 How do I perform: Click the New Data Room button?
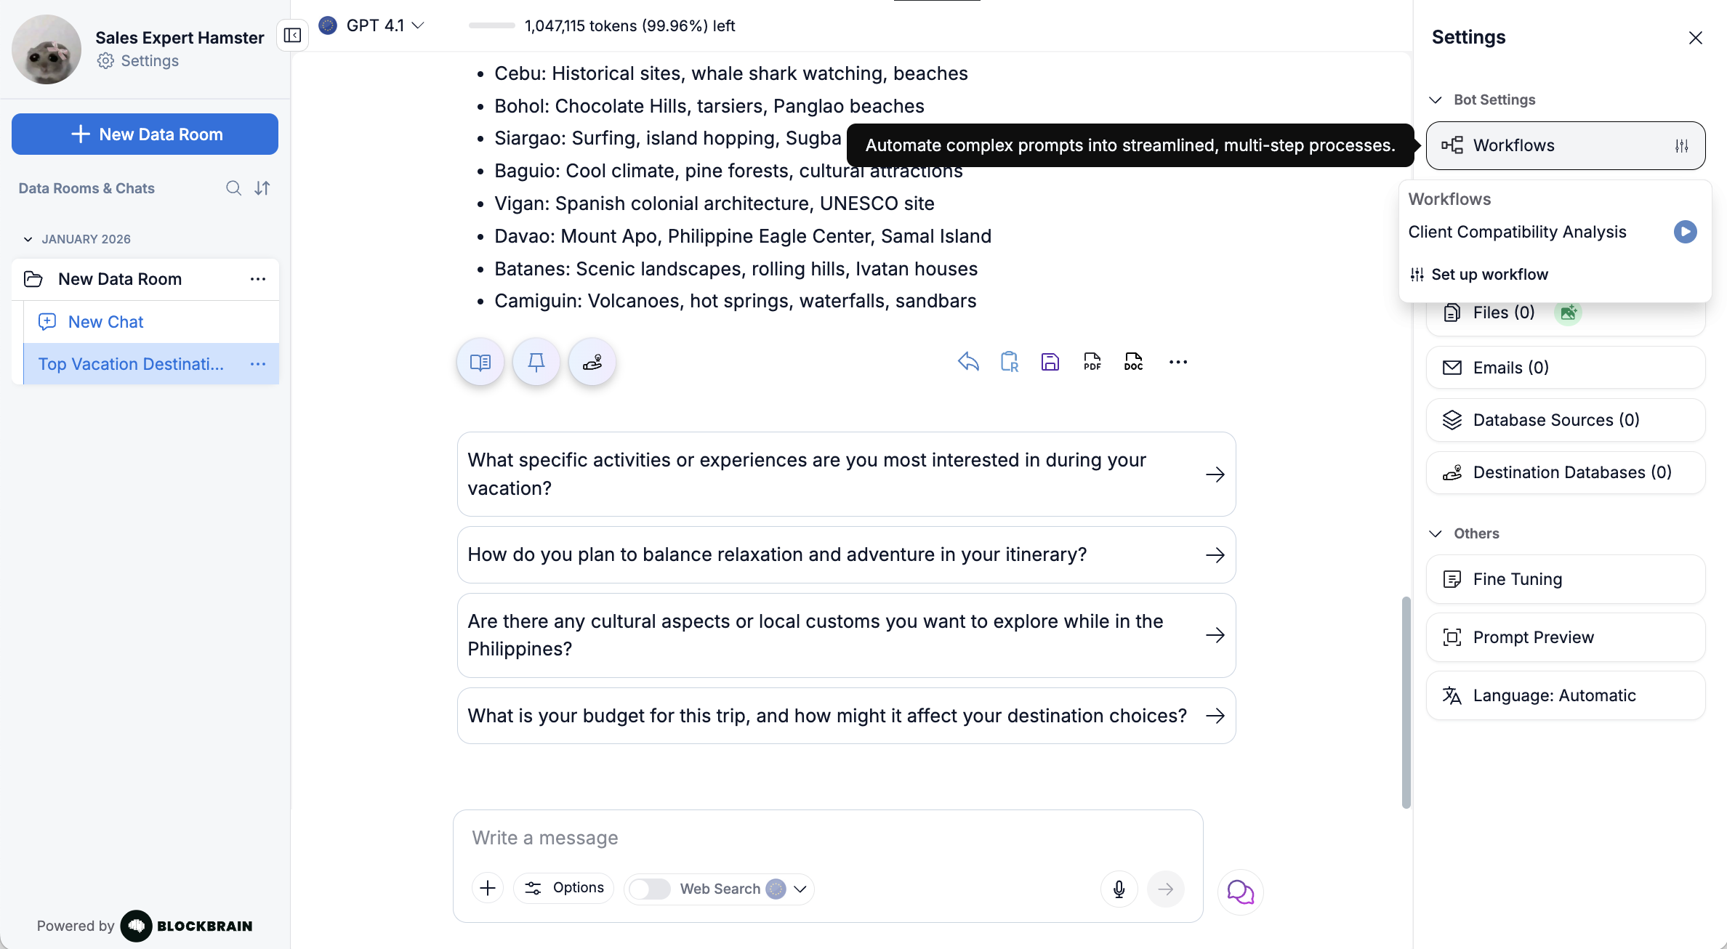145,134
